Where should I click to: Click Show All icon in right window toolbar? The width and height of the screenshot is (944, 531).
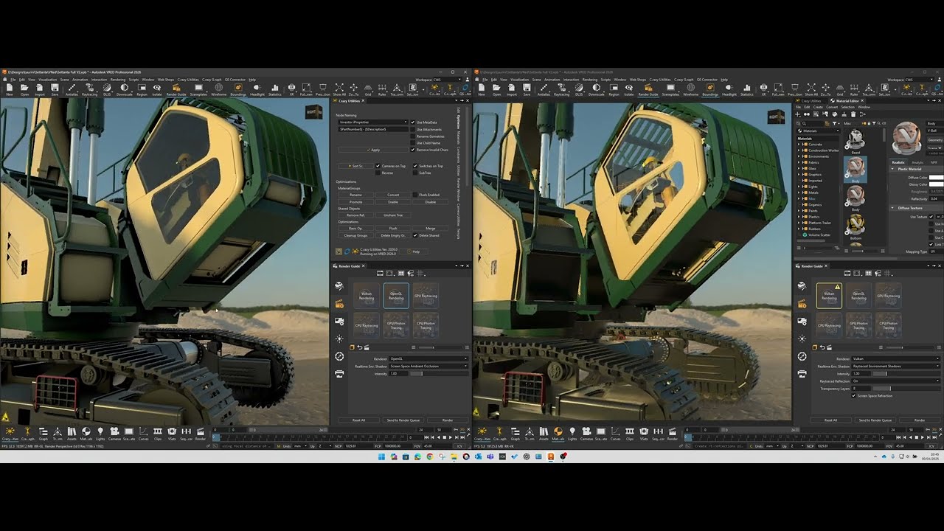point(811,89)
